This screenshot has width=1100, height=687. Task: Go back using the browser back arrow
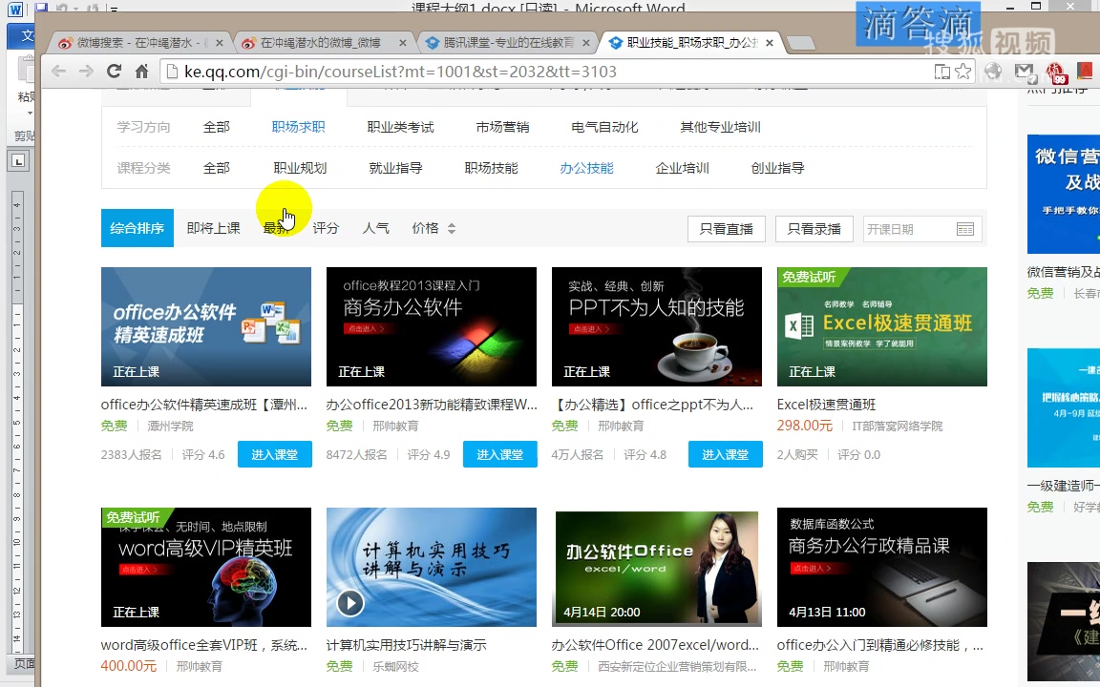[59, 72]
